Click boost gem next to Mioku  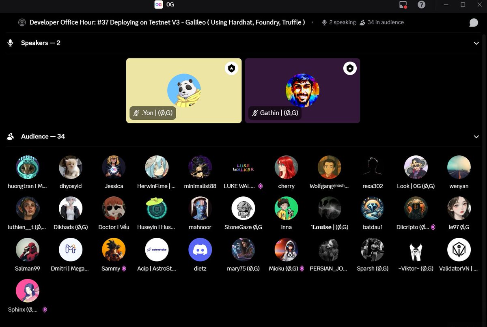(x=302, y=269)
